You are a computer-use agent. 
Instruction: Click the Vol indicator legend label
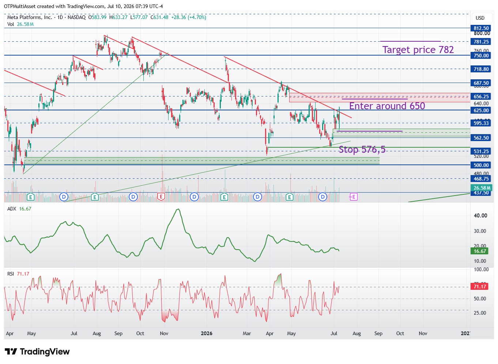11,24
